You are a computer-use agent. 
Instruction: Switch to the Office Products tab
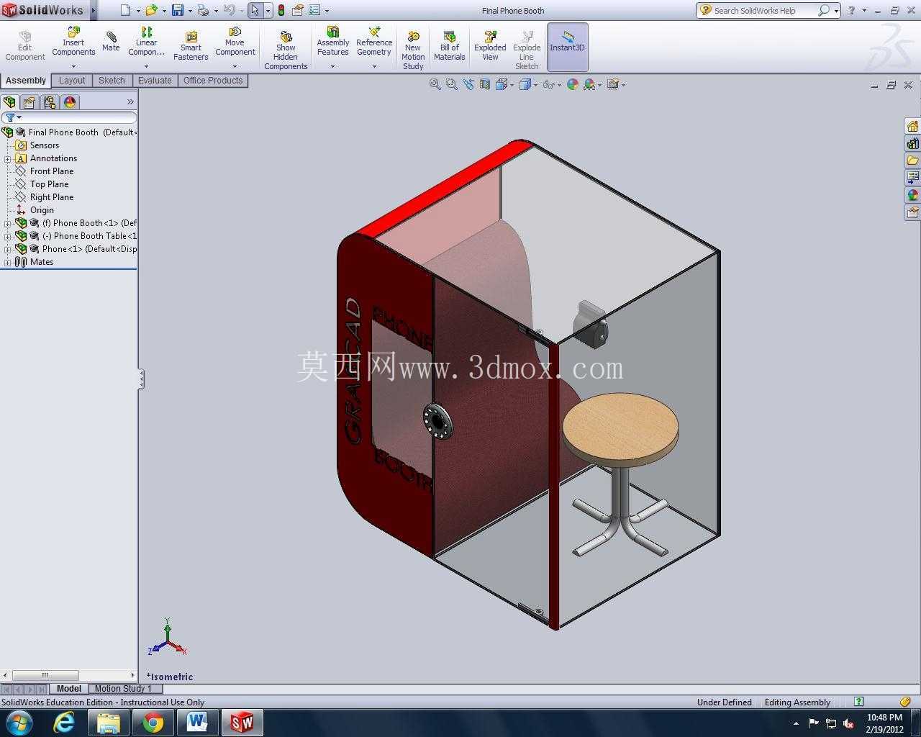point(213,81)
